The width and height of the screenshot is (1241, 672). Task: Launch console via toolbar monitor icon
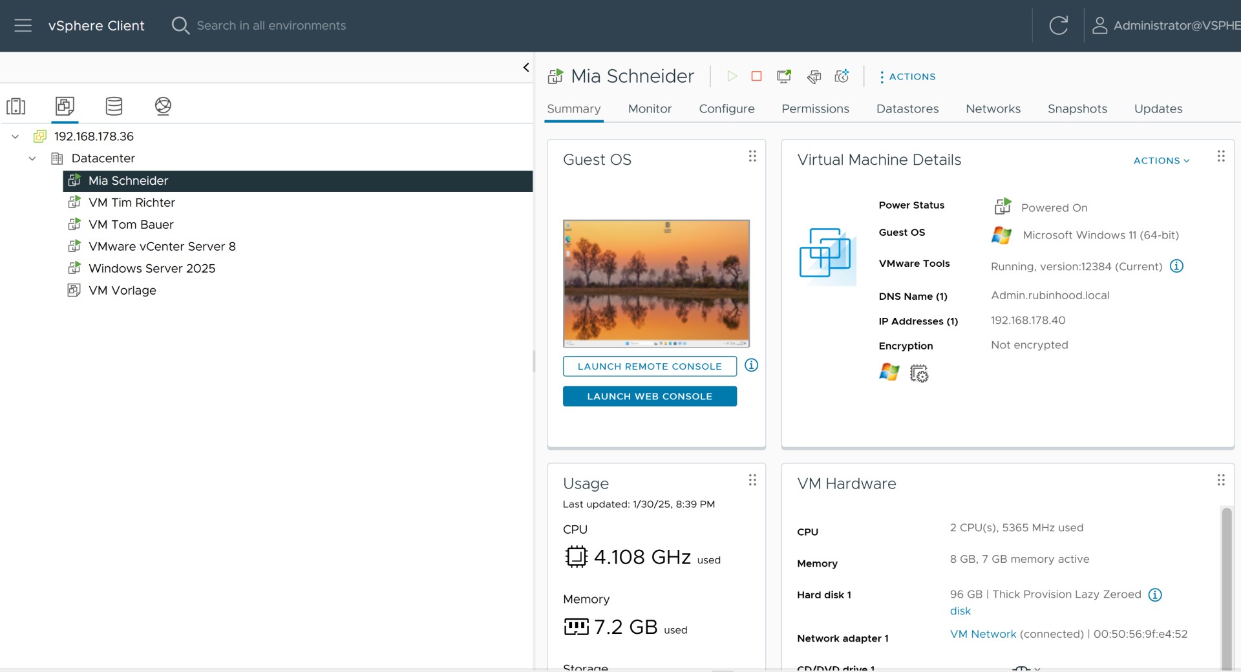[x=784, y=76]
